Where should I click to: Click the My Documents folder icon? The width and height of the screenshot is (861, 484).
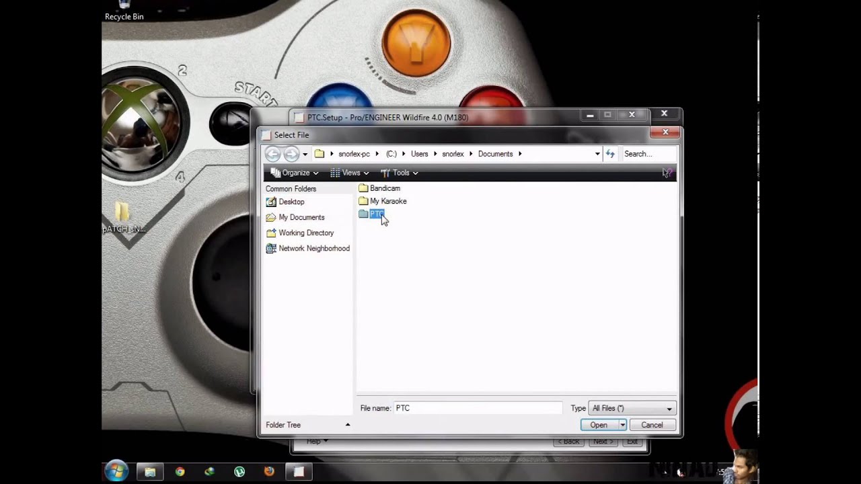click(271, 217)
